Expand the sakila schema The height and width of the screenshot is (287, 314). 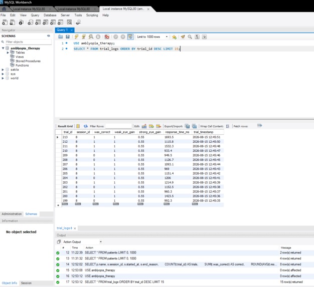point(3,70)
